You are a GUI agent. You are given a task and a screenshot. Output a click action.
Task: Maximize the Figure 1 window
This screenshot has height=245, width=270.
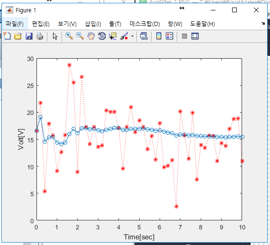pyautogui.click(x=234, y=10)
